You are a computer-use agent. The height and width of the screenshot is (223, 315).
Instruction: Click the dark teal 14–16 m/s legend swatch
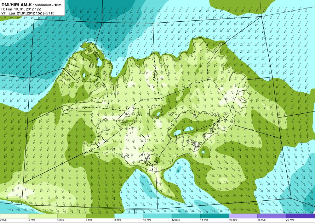pos(215,216)
